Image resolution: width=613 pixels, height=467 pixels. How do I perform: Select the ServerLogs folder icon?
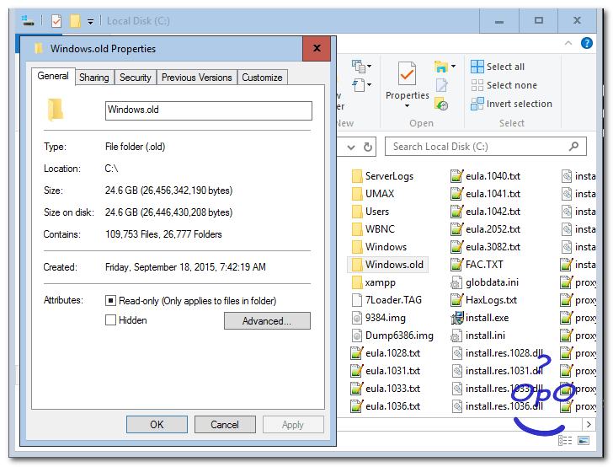click(356, 176)
